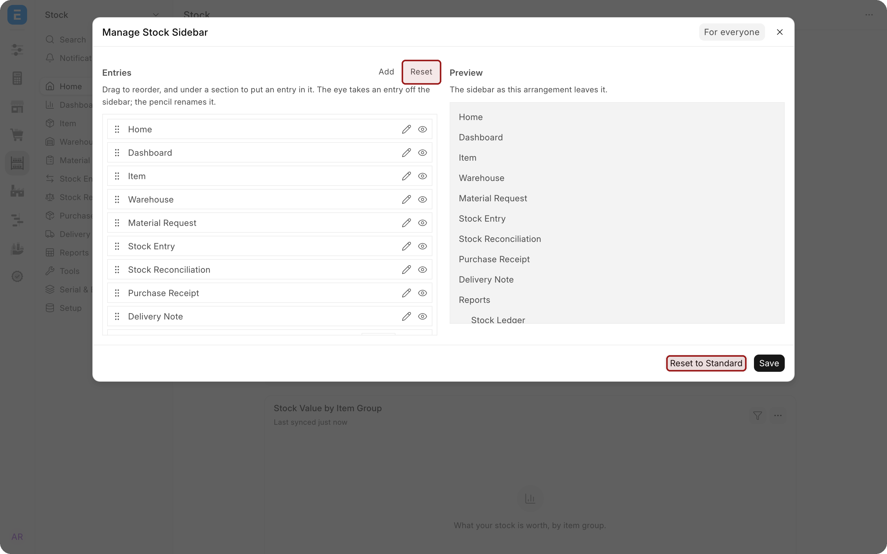The image size is (887, 554).
Task: Rename Stock Entry via pencil icon
Action: click(406, 246)
